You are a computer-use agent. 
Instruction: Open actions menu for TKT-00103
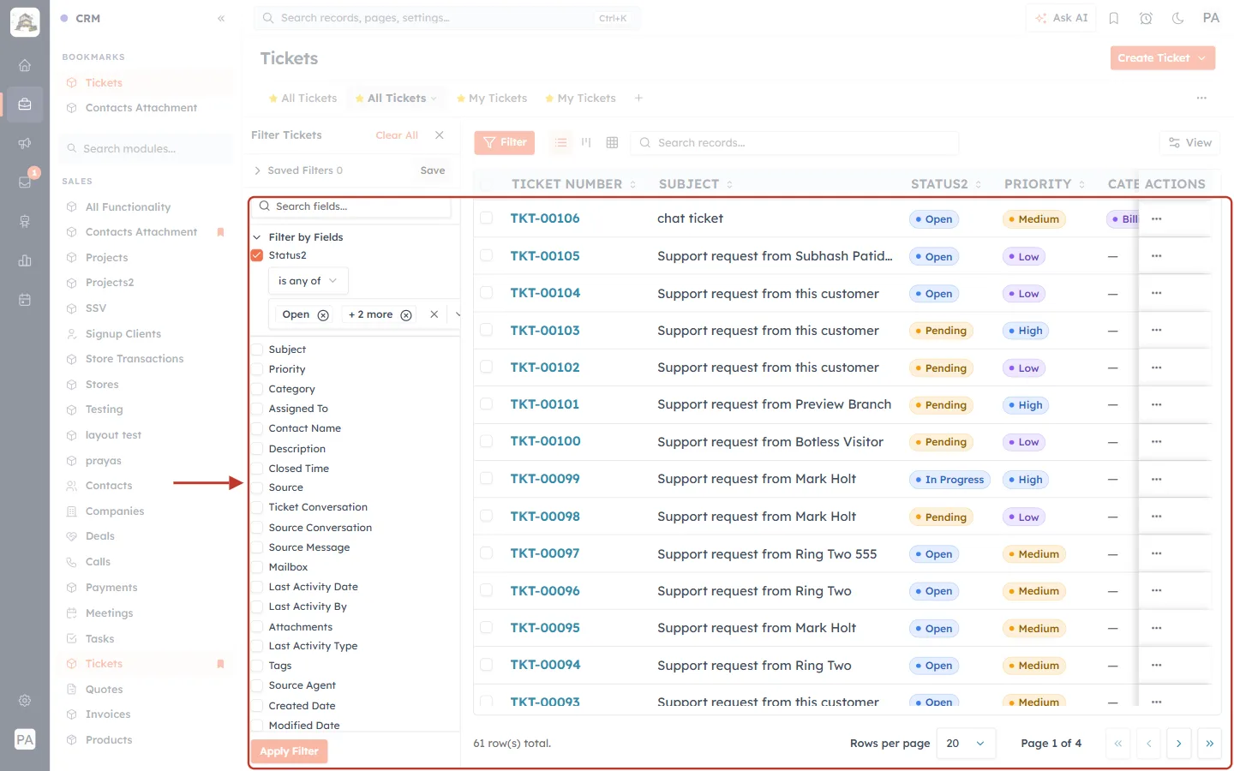click(1157, 331)
